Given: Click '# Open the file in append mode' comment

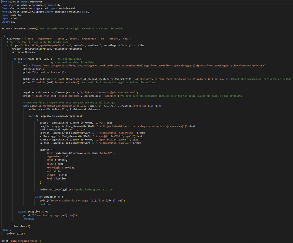Looking at the screenshot, I should click(x=69, y=102).
